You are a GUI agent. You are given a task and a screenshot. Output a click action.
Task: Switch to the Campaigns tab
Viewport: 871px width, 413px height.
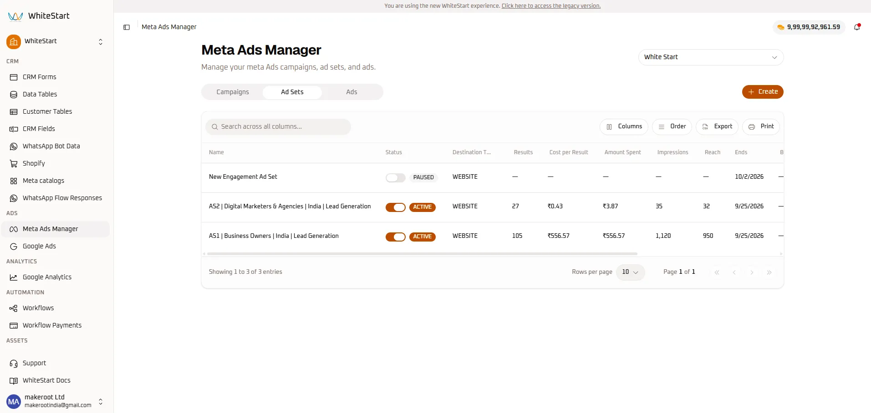233,92
